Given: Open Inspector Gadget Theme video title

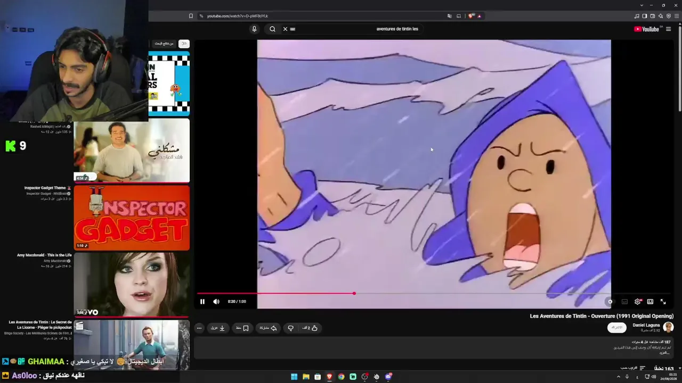Looking at the screenshot, I should click(45, 188).
